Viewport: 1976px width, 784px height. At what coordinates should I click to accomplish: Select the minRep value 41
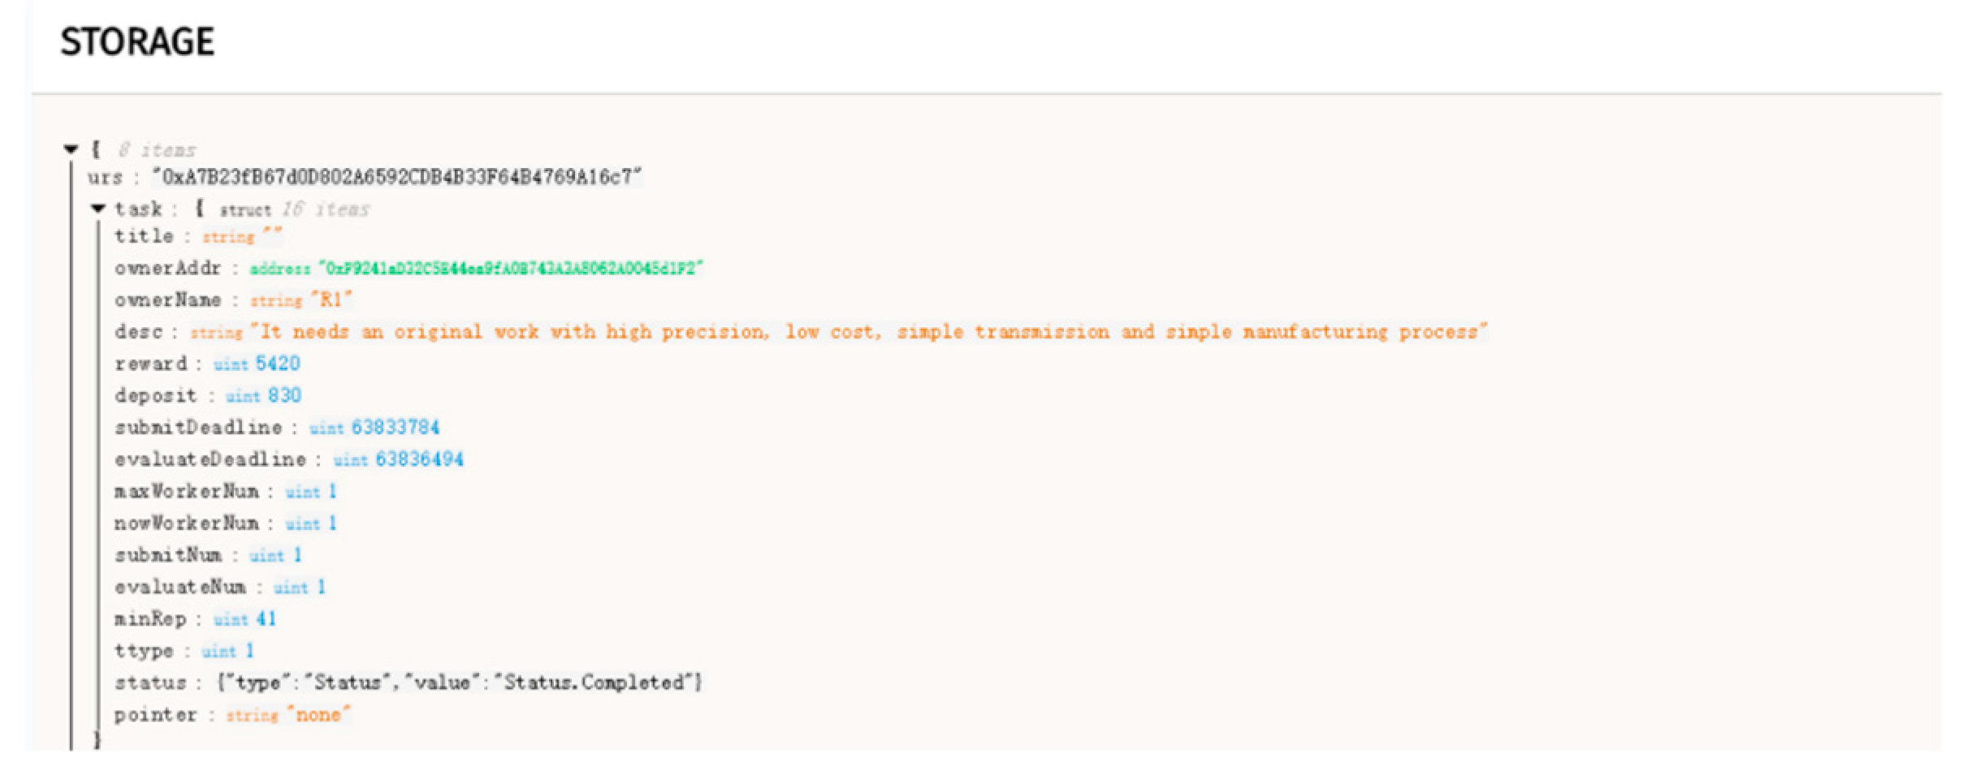pos(266,619)
